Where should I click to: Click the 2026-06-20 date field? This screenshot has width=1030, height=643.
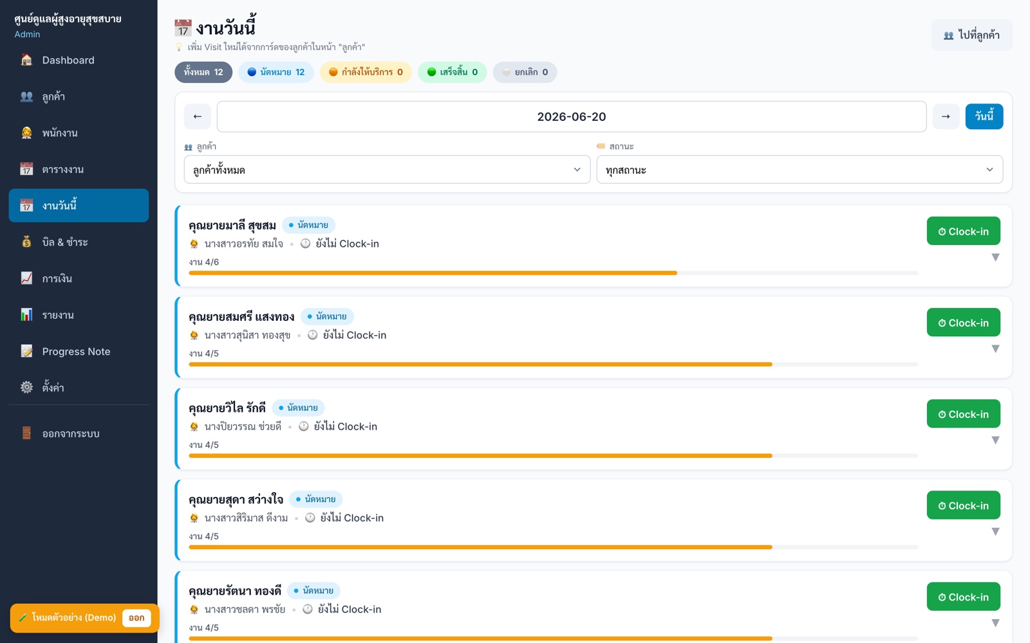572,116
